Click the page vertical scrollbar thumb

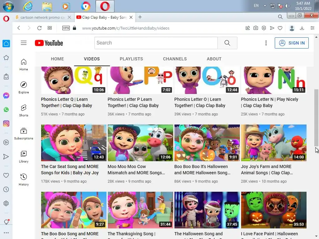pyautogui.click(x=316, y=117)
